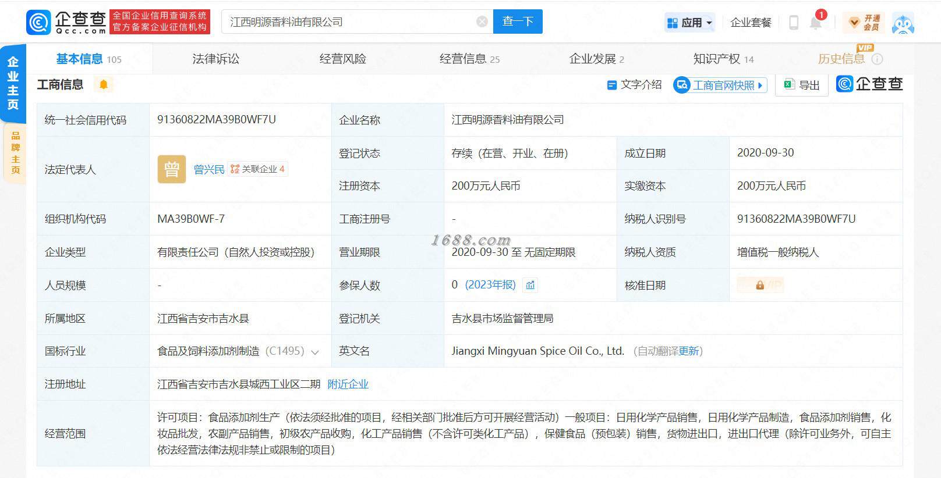The image size is (941, 478).
Task: Switch to 企业发展 tab
Action: 597,59
